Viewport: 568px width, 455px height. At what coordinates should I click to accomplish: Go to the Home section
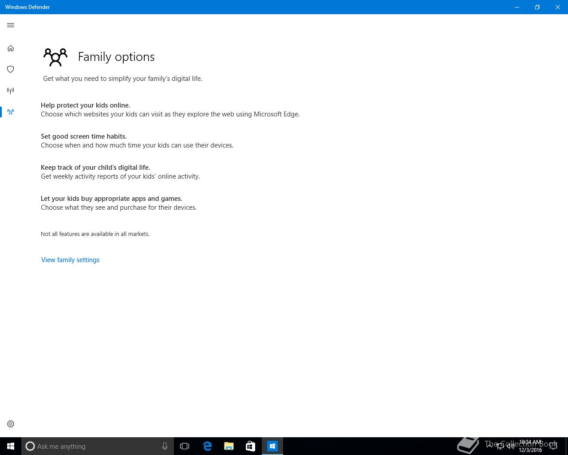(x=11, y=48)
